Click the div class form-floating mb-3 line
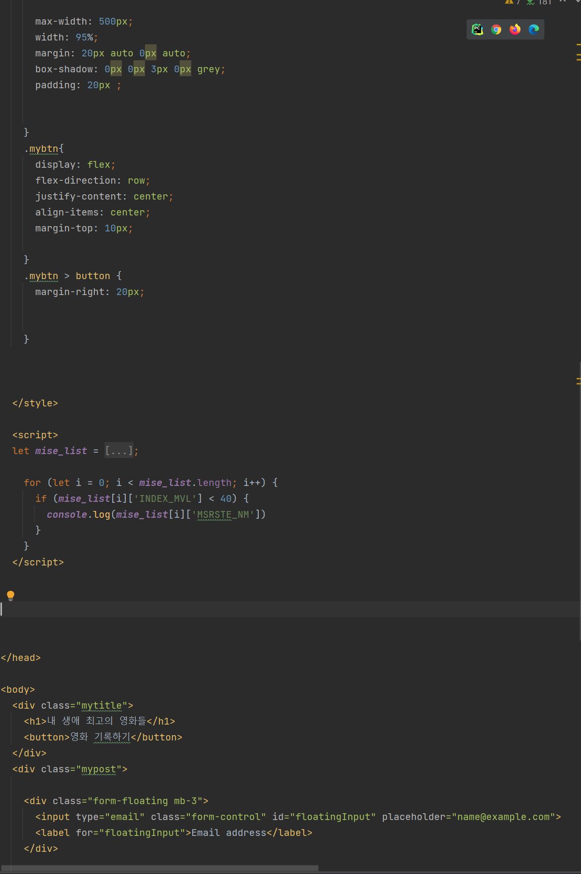This screenshot has width=581, height=874. click(116, 801)
